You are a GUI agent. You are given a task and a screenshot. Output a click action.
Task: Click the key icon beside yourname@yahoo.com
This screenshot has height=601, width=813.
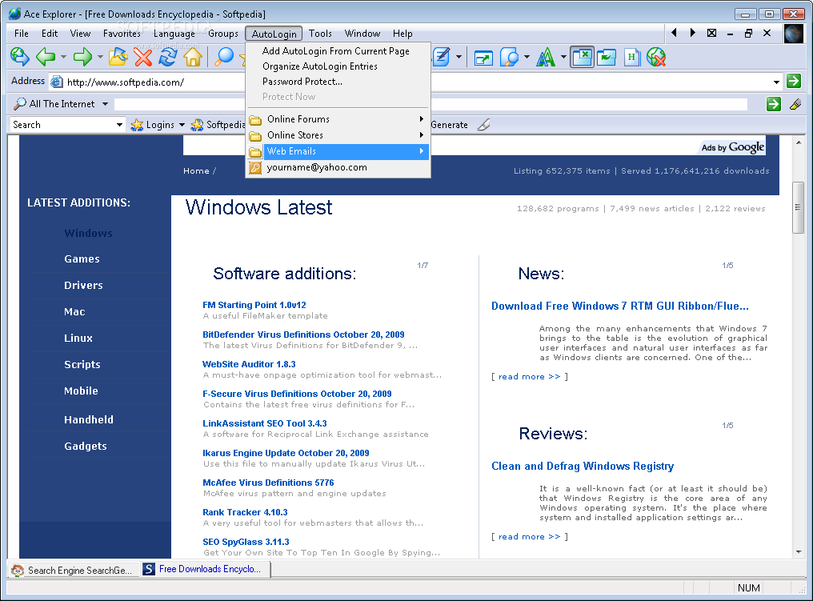coord(255,167)
